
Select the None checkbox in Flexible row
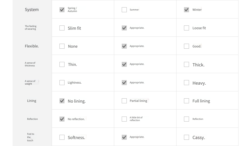62,46
